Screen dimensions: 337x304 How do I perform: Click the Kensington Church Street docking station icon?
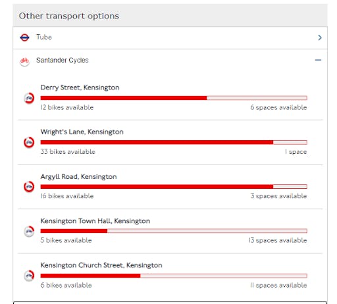29,276
